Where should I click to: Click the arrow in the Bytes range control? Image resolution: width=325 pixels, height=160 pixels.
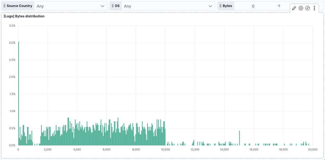(x=279, y=6)
